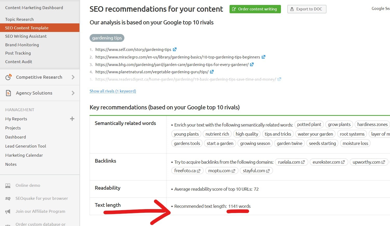
Task: Click Export to DOC button
Action: click(307, 9)
